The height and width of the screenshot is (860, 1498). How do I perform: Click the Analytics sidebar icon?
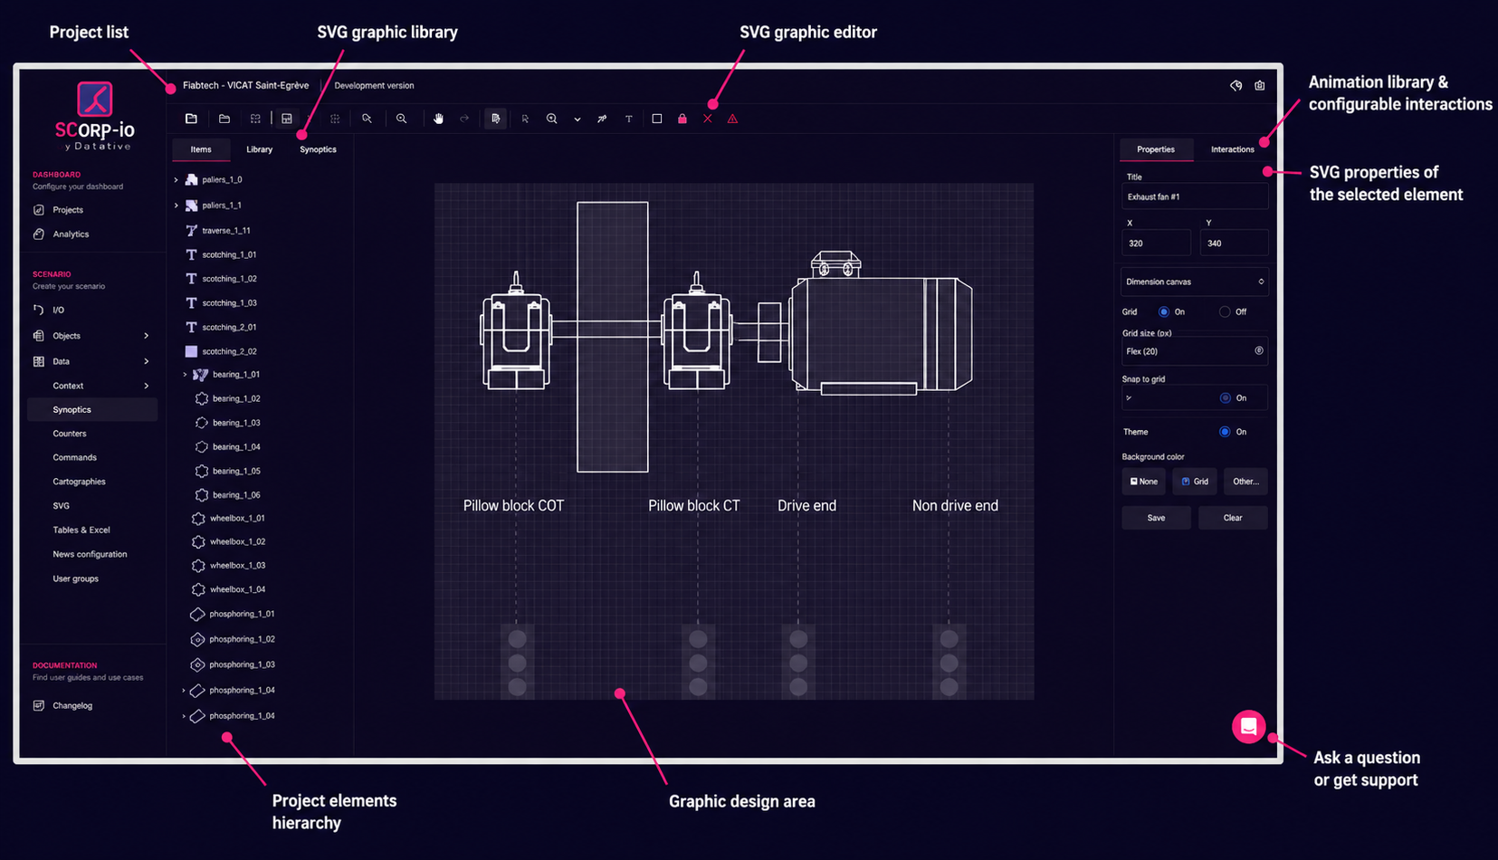click(x=39, y=234)
